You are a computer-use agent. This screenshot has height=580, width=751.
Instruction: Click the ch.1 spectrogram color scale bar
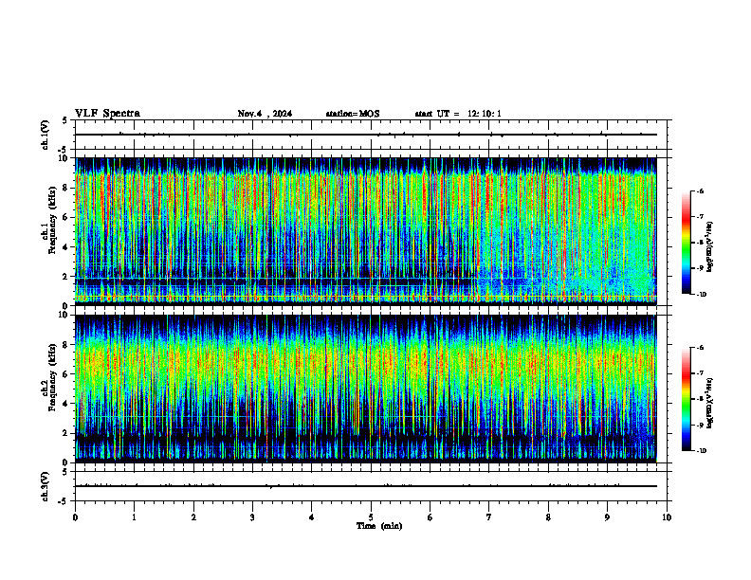pyautogui.click(x=686, y=243)
